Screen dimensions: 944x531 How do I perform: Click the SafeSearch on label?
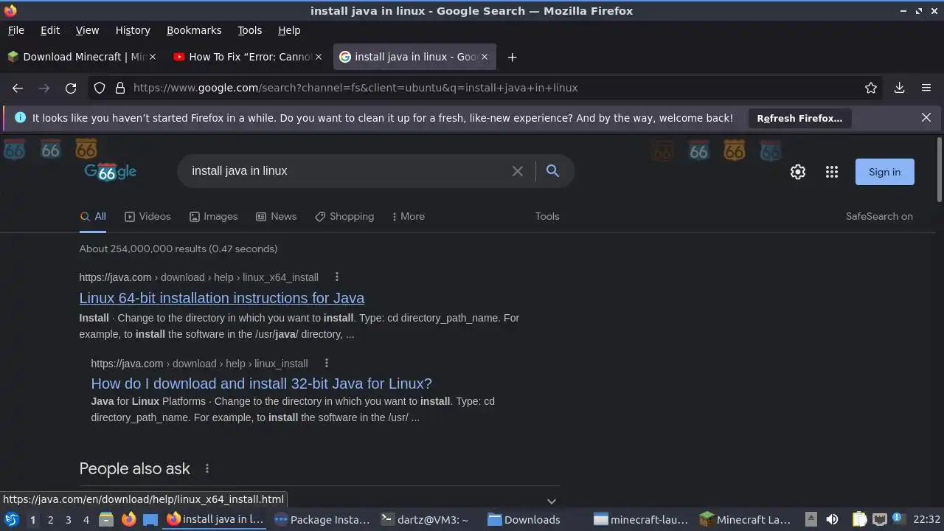(x=879, y=216)
